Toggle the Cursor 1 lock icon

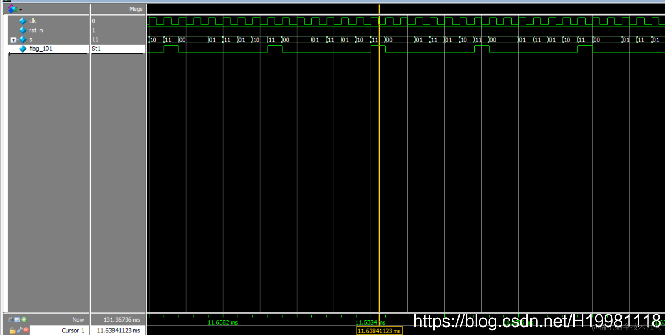click(x=12, y=330)
